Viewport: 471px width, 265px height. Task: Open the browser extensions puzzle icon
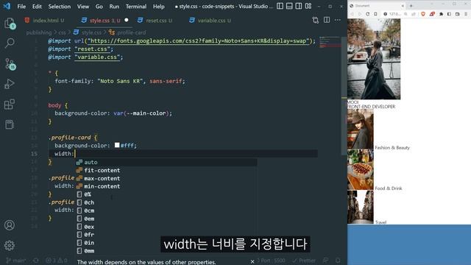click(x=441, y=14)
